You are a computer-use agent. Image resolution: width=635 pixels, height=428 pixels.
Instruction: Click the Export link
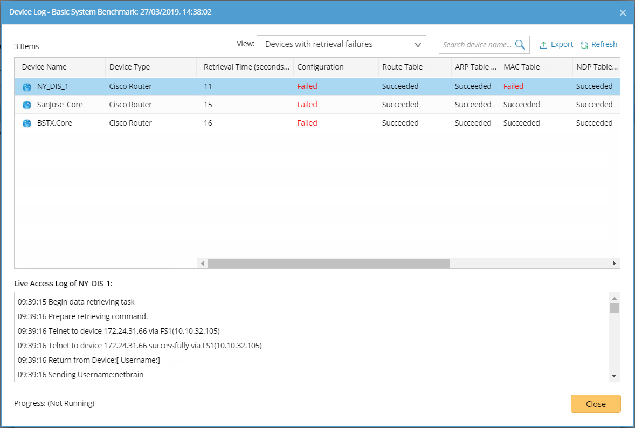[562, 44]
